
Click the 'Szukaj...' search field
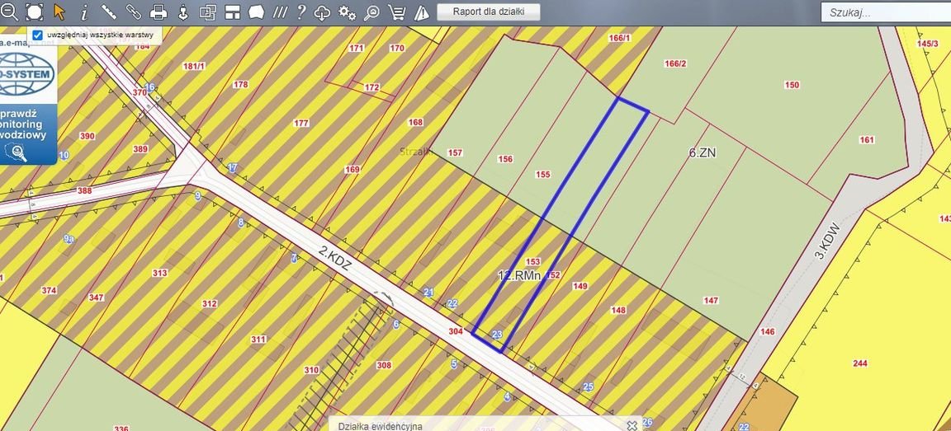885,12
